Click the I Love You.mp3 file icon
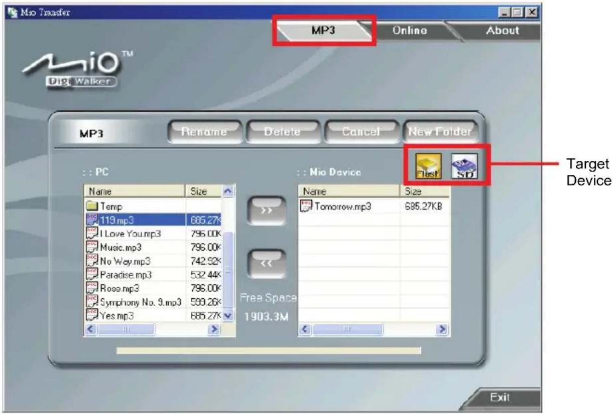Viewport: 613px width, 414px height. [93, 233]
